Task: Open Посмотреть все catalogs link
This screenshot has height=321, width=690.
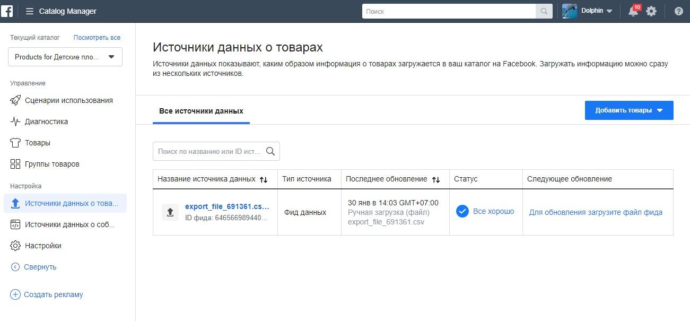Action: coord(97,38)
